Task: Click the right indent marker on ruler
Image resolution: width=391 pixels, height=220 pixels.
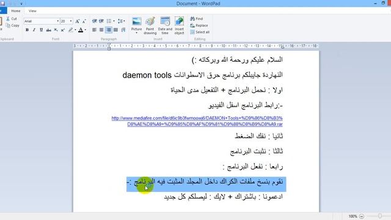Action: pos(282,47)
